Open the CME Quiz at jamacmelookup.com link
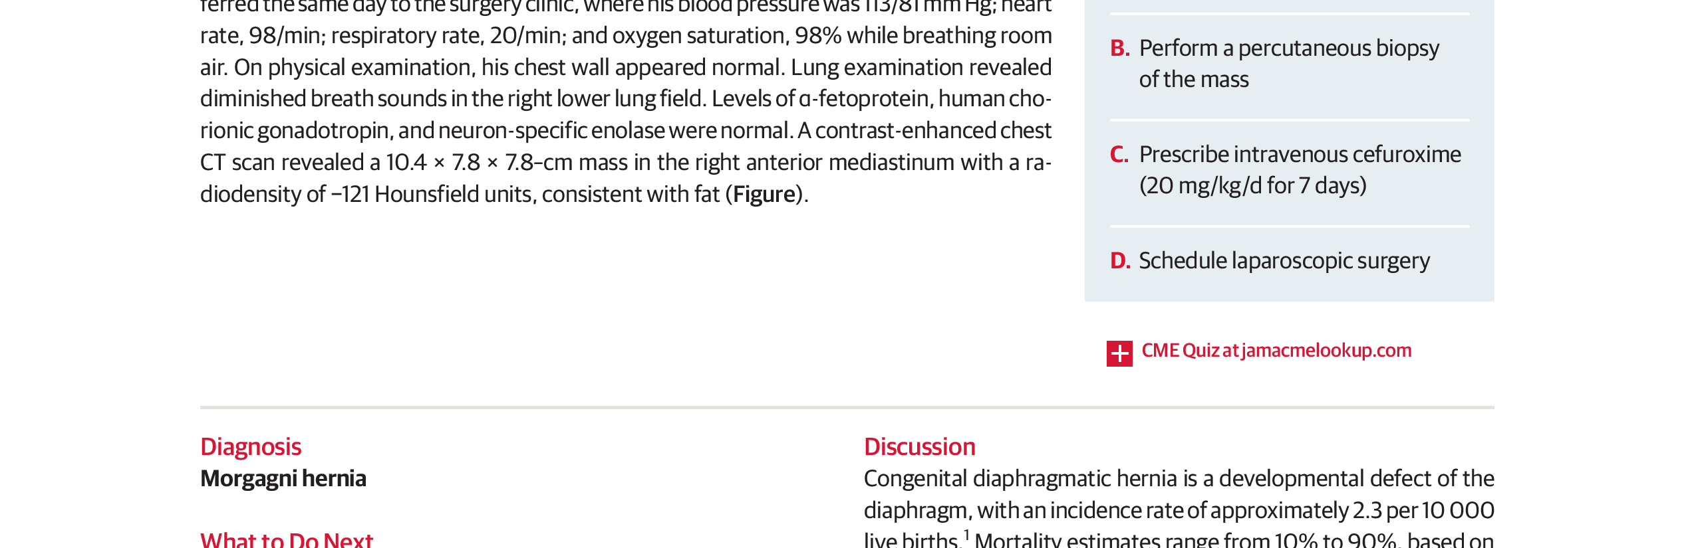Screen dimensions: 1696x548 click(1276, 351)
